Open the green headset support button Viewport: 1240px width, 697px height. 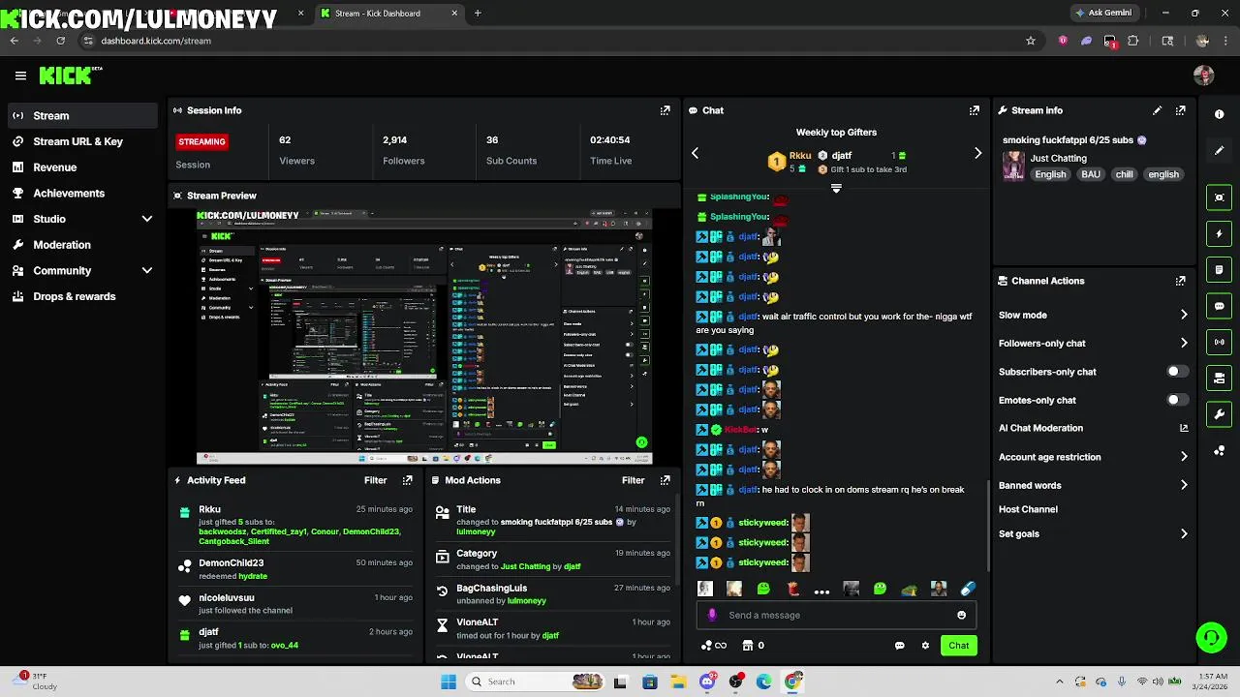[1211, 637]
